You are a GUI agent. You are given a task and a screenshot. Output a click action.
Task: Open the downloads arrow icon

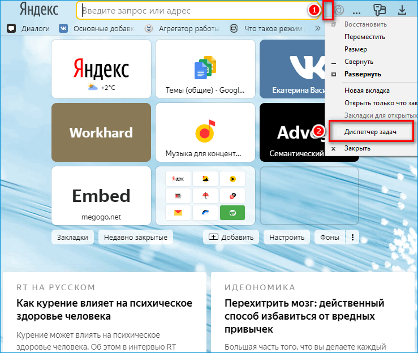coord(402,10)
